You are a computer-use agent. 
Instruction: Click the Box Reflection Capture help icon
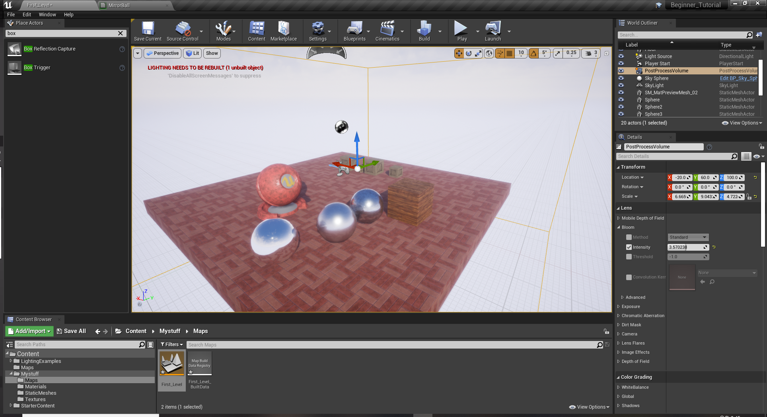(122, 49)
